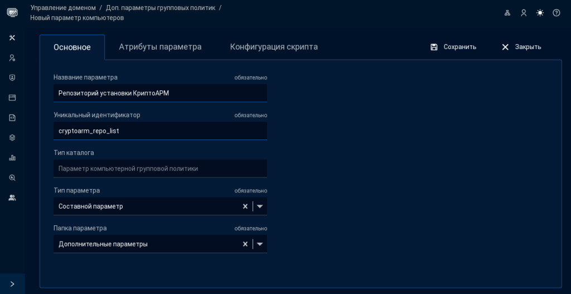The width and height of the screenshot is (571, 294).
Task: Expand the sidebar with the arrow
Action: [12, 284]
